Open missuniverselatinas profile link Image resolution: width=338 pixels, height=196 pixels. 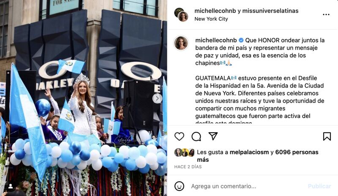(x=270, y=11)
